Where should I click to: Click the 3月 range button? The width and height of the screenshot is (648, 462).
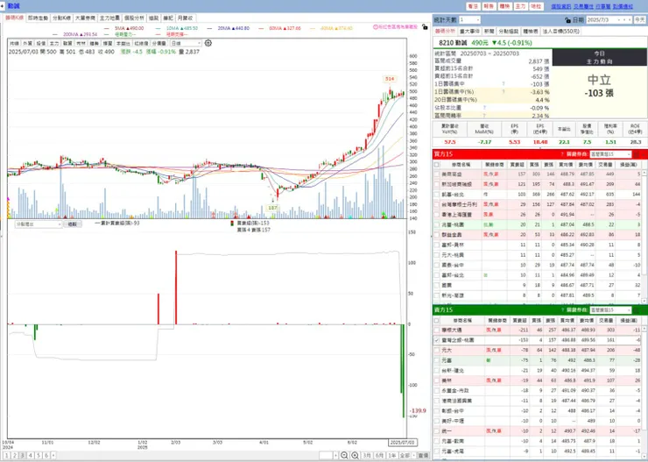pos(367,455)
